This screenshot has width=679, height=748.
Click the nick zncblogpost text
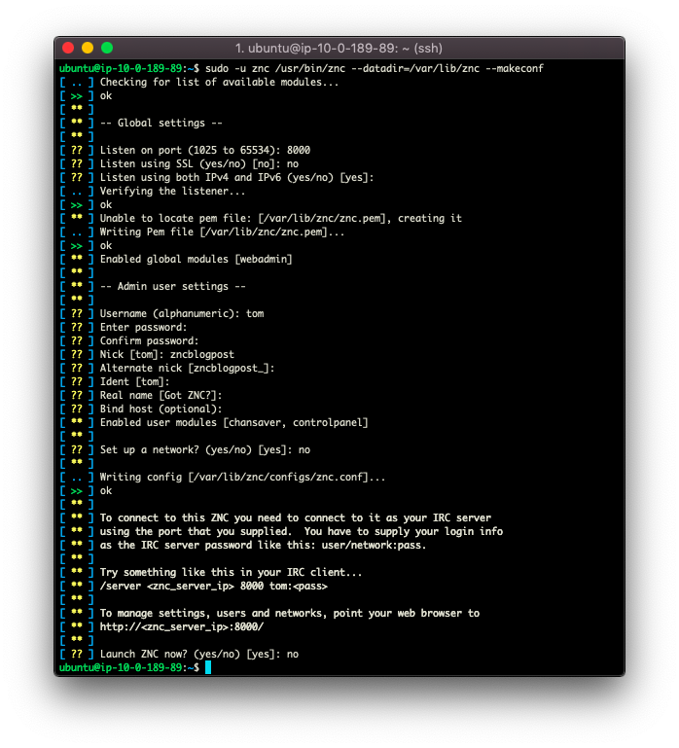point(202,354)
